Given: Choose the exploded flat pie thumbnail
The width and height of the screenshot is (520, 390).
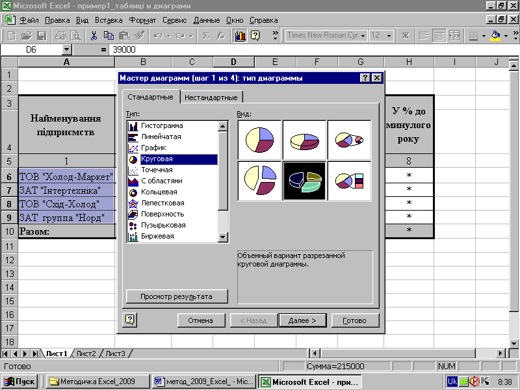Looking at the screenshot, I should pos(259,181).
